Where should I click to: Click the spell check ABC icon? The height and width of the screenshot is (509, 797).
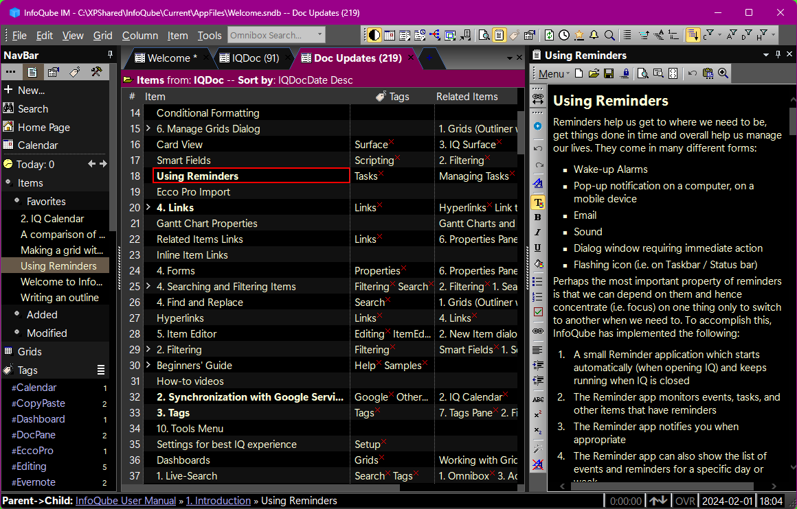point(538,399)
